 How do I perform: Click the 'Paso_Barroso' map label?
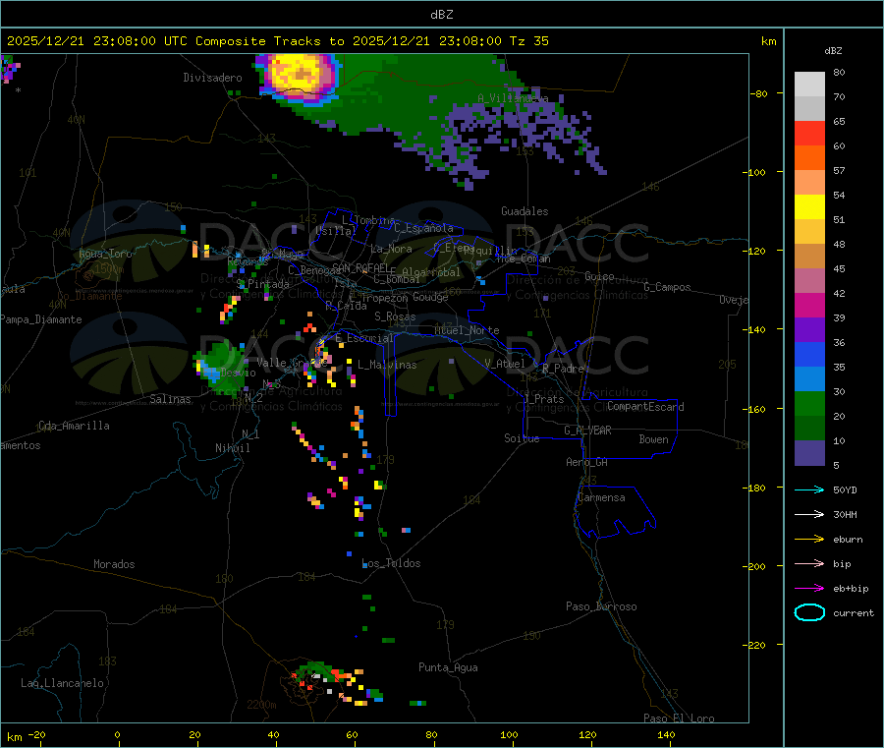[x=601, y=606]
